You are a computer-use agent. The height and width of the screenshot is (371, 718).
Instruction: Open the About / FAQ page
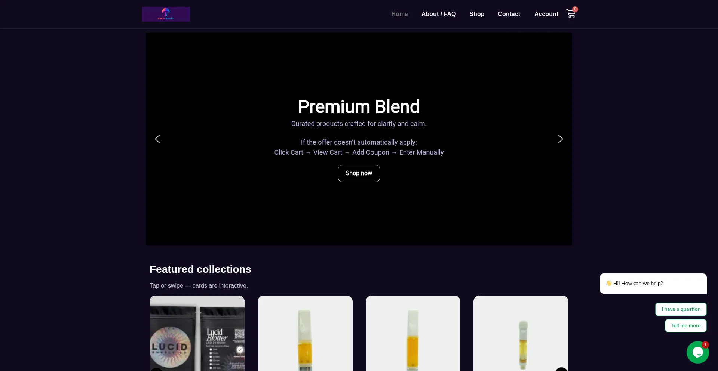[x=438, y=14]
